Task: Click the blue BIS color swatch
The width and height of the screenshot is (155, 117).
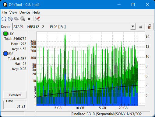Action: (5, 53)
